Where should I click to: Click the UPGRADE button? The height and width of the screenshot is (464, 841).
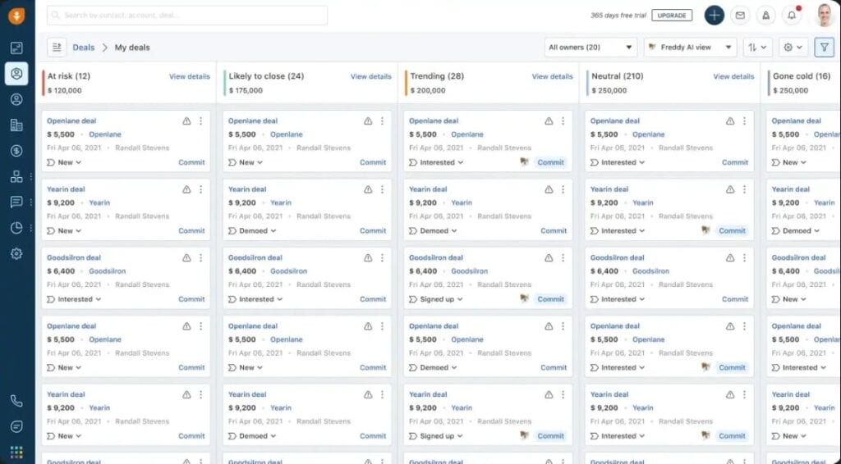tap(672, 16)
